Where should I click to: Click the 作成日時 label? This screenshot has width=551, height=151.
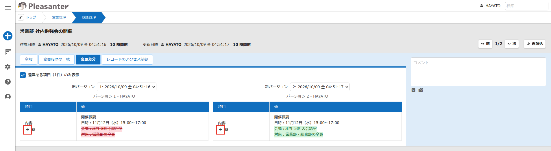coord(27,45)
